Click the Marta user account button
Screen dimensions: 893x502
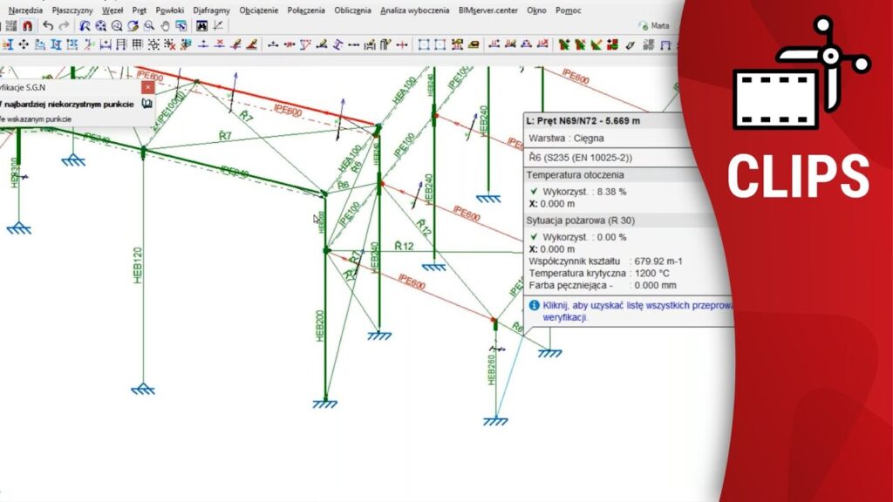[x=654, y=26]
